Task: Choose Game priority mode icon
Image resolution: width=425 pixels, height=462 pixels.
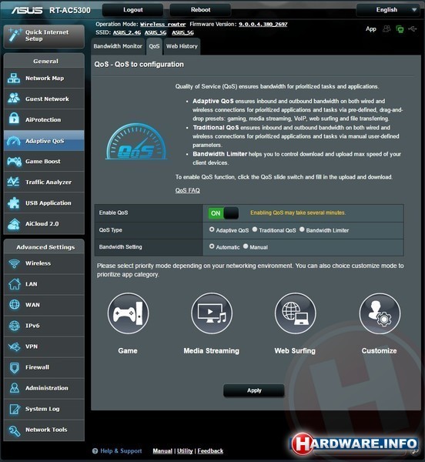Action: tap(128, 313)
